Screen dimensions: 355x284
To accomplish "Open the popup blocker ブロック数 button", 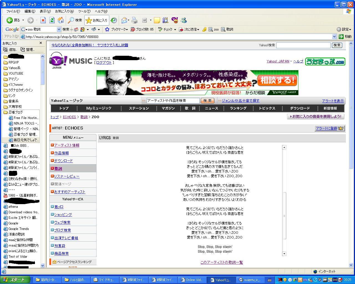I will (x=142, y=29).
